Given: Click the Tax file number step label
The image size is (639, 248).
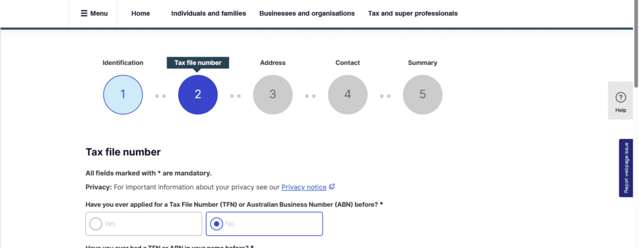Looking at the screenshot, I should tap(198, 63).
